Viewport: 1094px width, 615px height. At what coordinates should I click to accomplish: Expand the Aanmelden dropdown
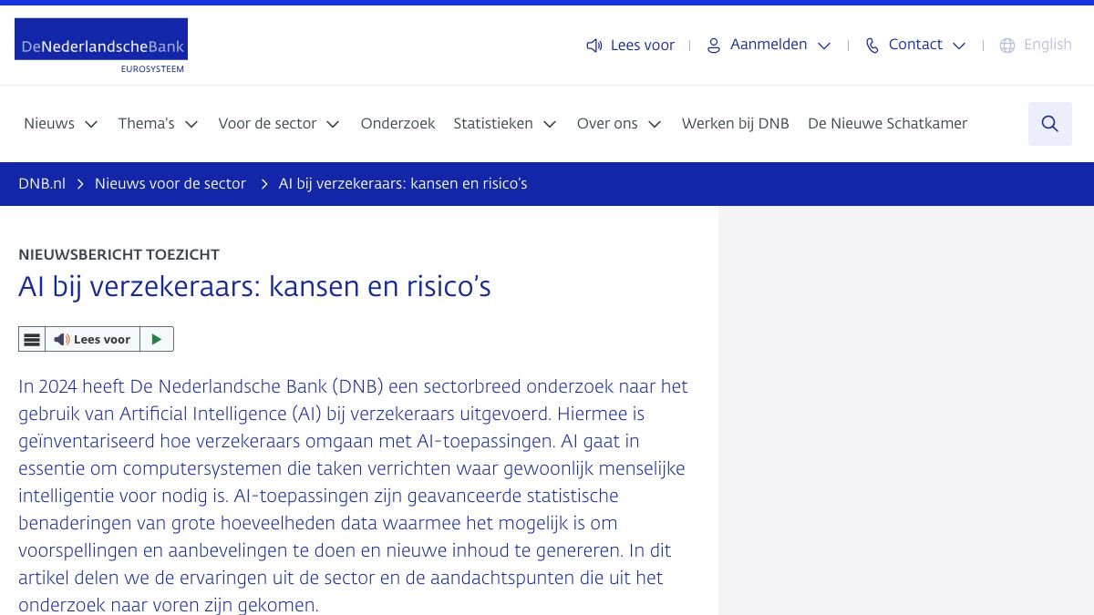(x=824, y=46)
